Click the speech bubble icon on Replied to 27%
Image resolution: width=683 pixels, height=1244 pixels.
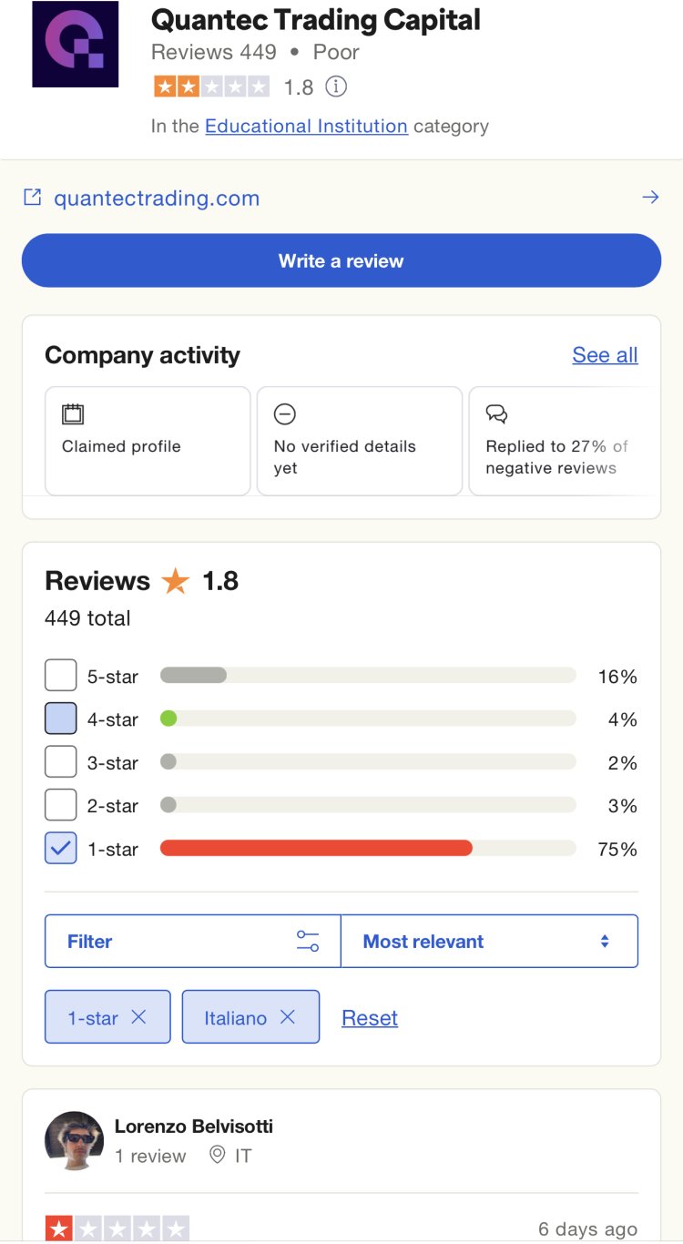496,413
